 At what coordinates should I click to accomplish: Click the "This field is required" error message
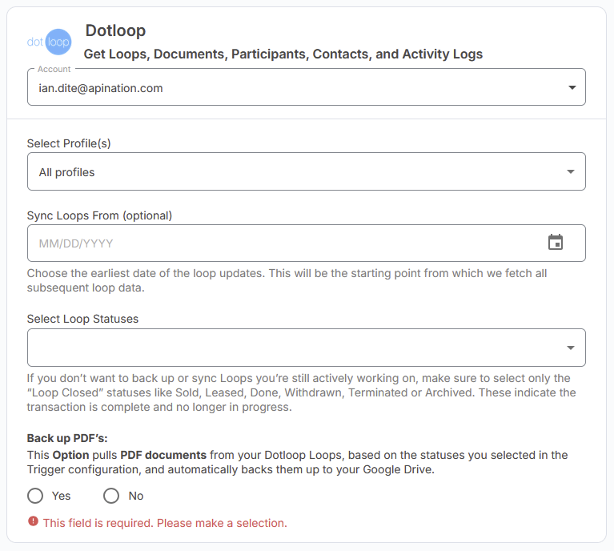(165, 523)
